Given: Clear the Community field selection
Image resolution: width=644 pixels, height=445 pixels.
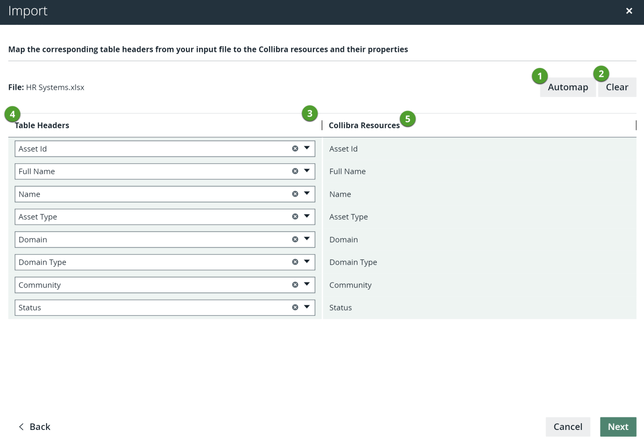Looking at the screenshot, I should (295, 285).
